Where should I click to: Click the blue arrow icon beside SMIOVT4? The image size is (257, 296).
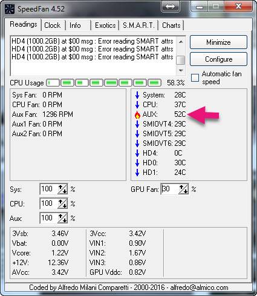(137, 124)
